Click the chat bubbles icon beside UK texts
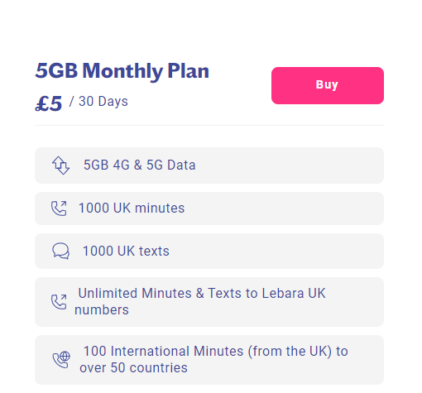Viewport: 422px width, 393px height. tap(60, 251)
